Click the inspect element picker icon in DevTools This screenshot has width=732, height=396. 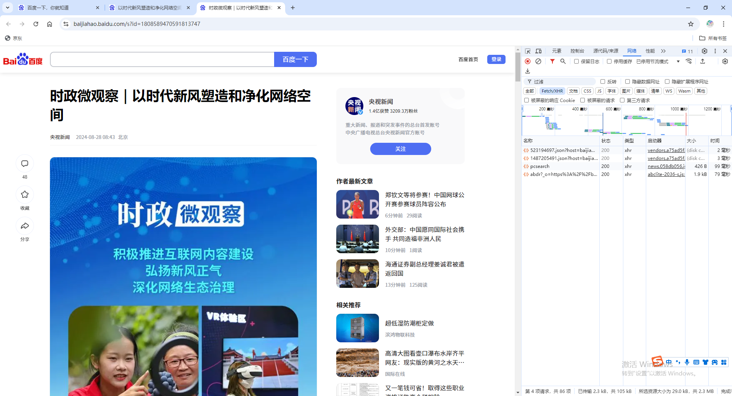(x=528, y=51)
